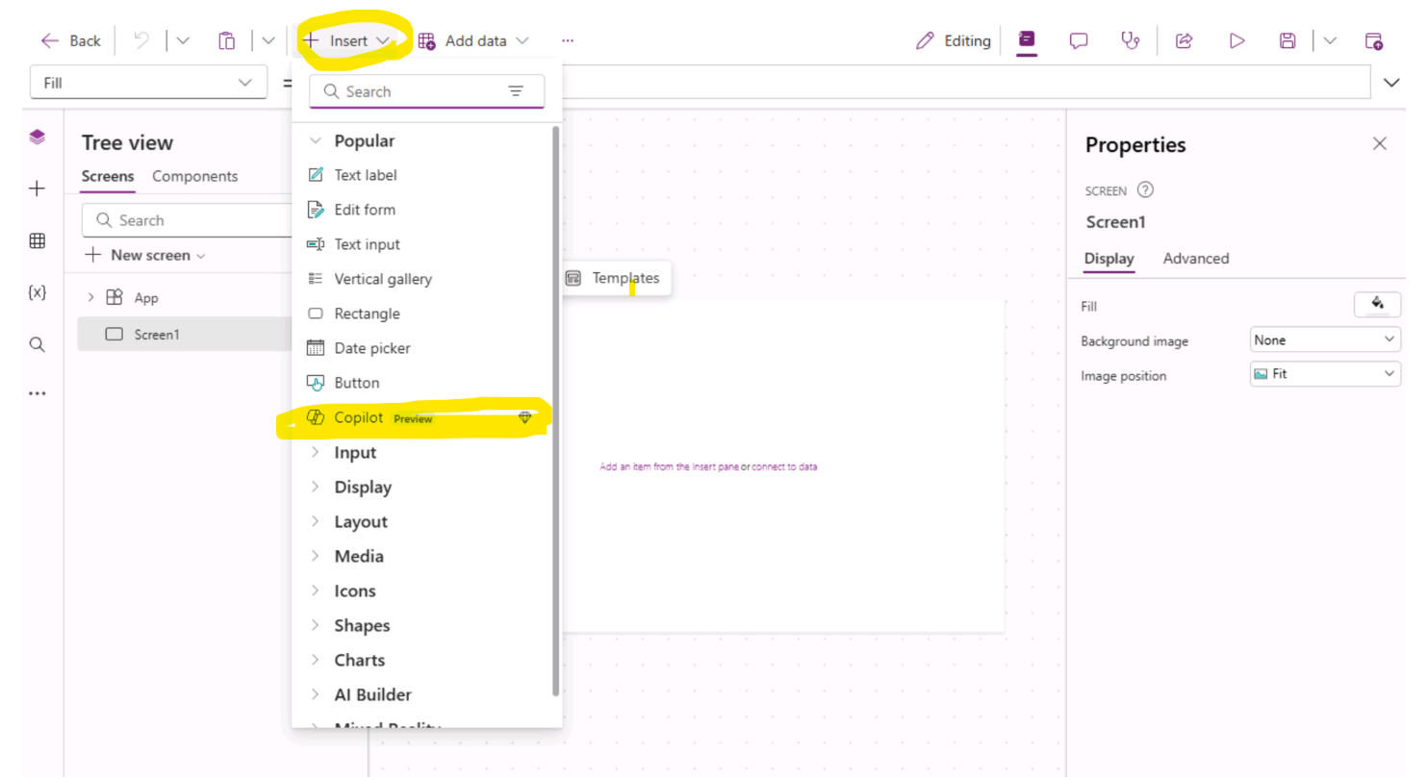
Task: Open Data pane in left sidebar
Action: 37,241
